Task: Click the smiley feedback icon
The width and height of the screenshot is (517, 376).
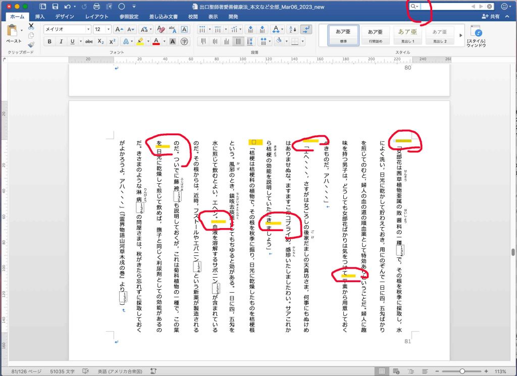Action: tap(504, 6)
